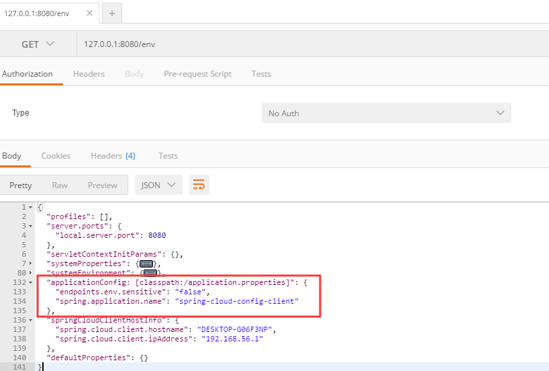Open the response Headers (4) tab
This screenshot has height=371, width=549.
113,156
